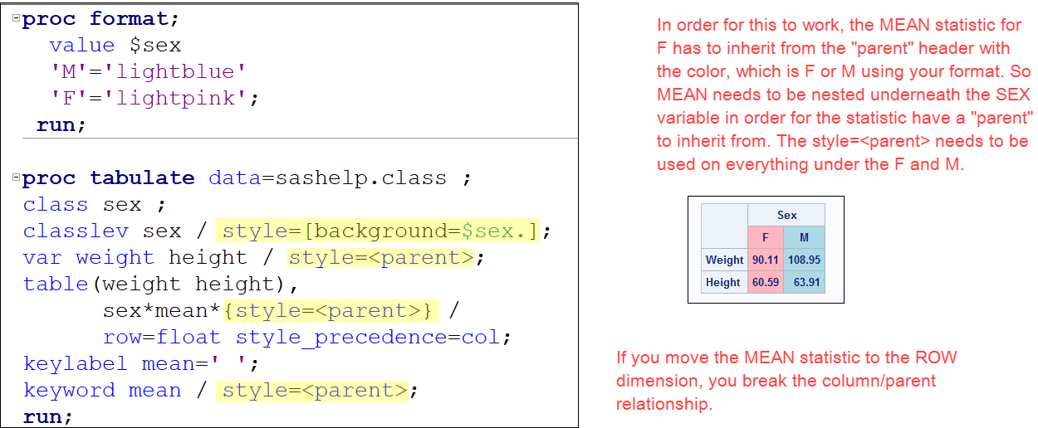Place cursor on 'value $sex' line
The image size is (1038, 428).
click(x=115, y=45)
